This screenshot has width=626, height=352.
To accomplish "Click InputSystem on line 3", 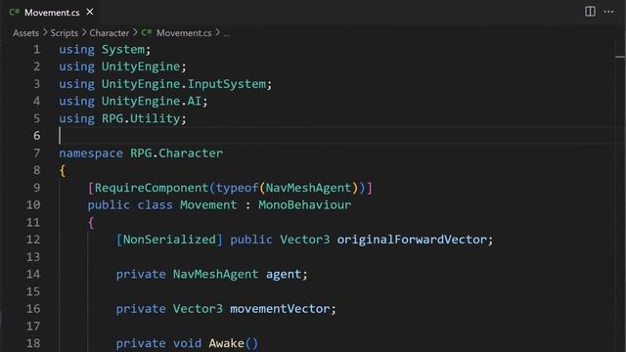I will (x=227, y=84).
